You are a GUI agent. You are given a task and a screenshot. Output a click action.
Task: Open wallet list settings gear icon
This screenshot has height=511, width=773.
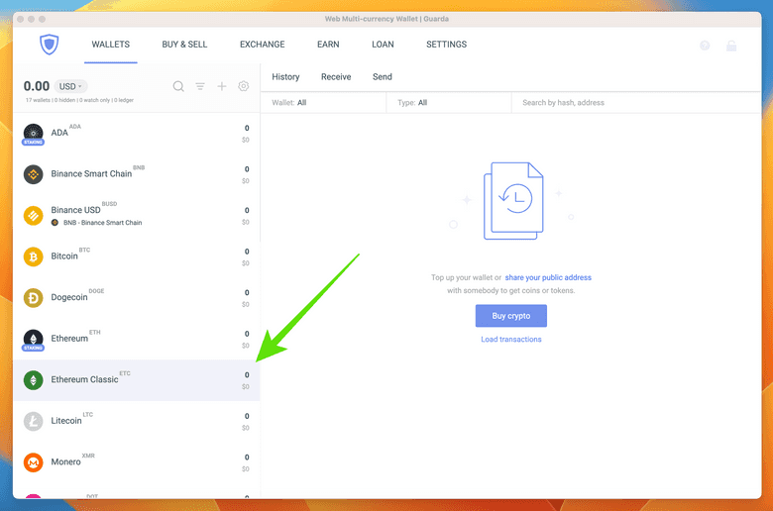point(244,86)
